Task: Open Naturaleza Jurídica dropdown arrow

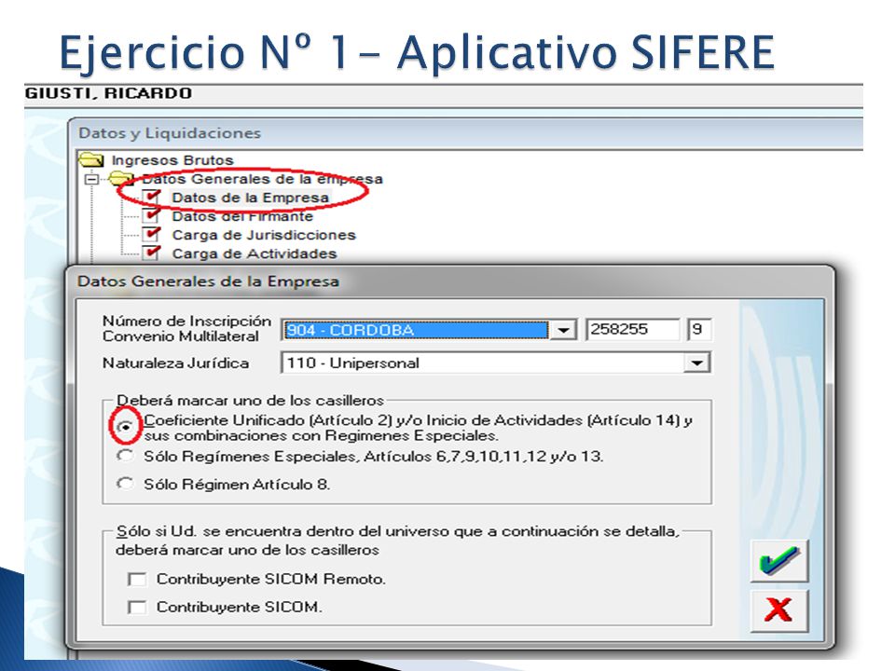Action: click(696, 363)
